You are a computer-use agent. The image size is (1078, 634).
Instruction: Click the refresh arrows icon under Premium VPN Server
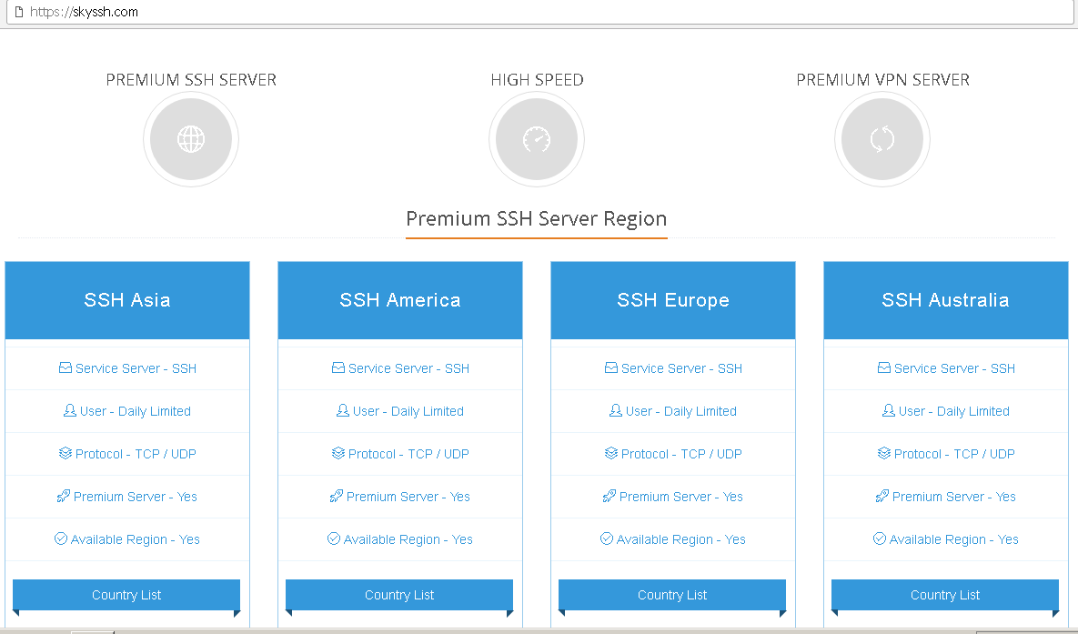(x=882, y=139)
